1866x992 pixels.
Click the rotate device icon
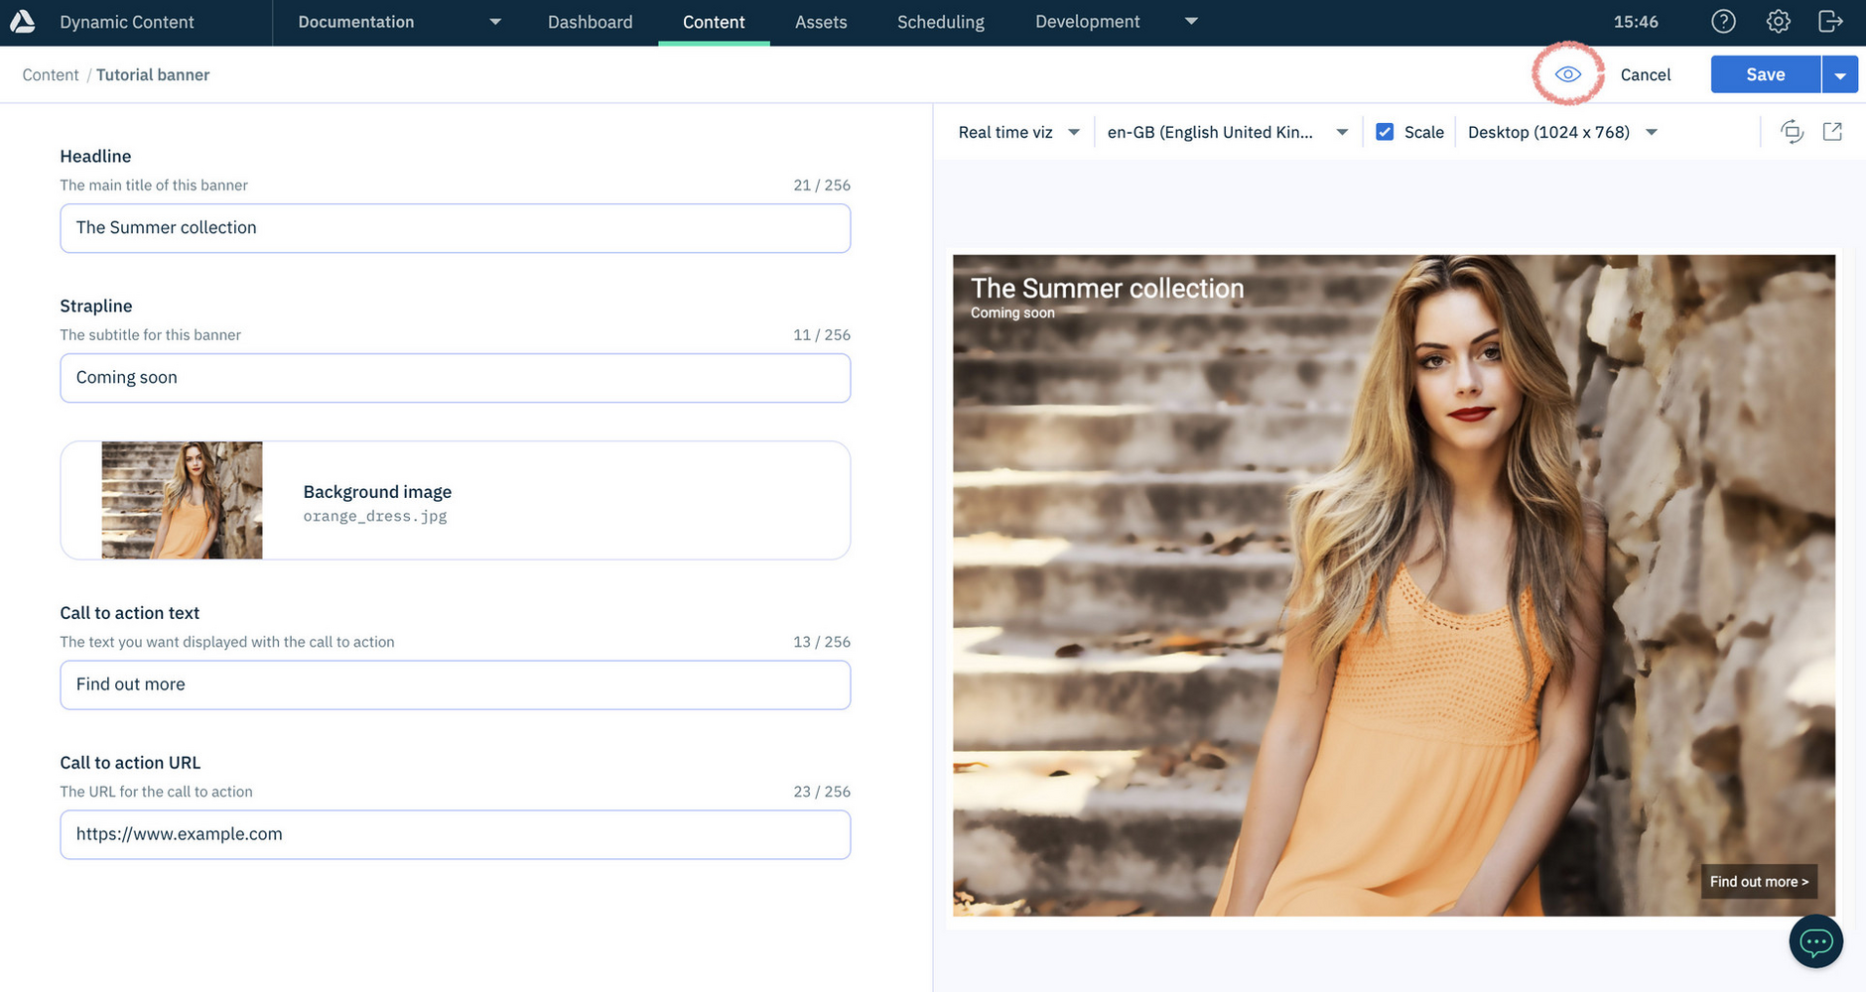click(x=1792, y=132)
